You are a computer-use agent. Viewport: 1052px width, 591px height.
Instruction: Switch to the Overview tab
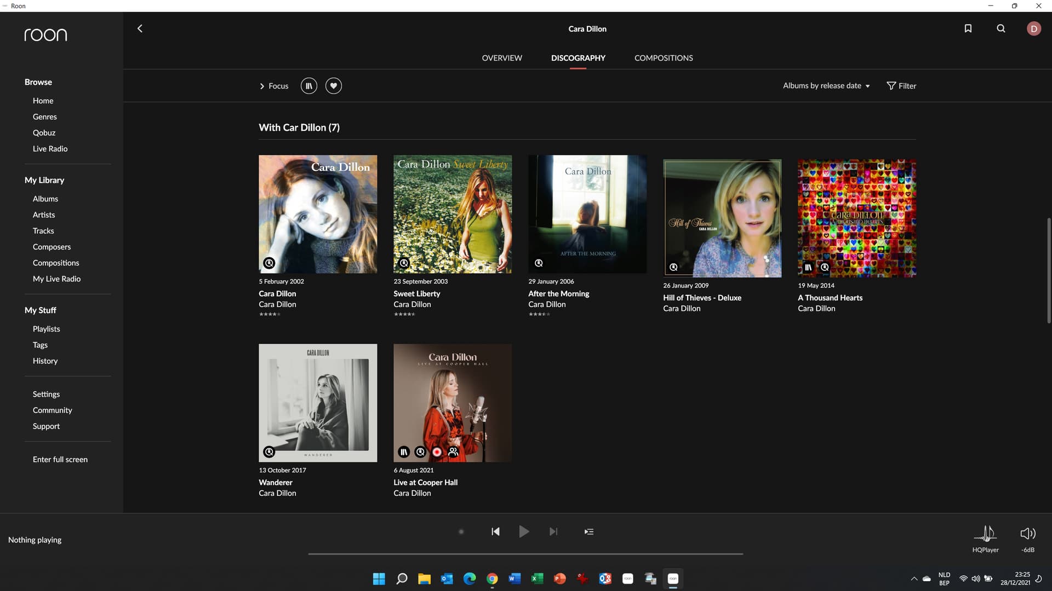[x=501, y=57]
